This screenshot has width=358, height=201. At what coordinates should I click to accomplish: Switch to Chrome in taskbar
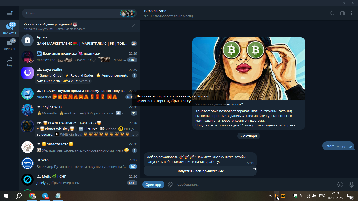32,196
